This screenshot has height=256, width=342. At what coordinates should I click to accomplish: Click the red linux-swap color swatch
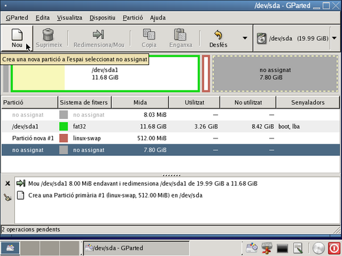click(x=63, y=138)
